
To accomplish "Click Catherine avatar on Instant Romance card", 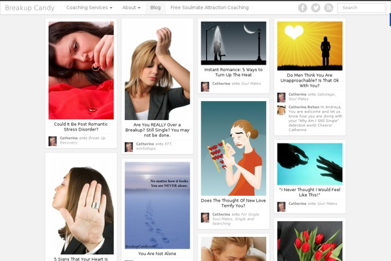I will pos(205,87).
